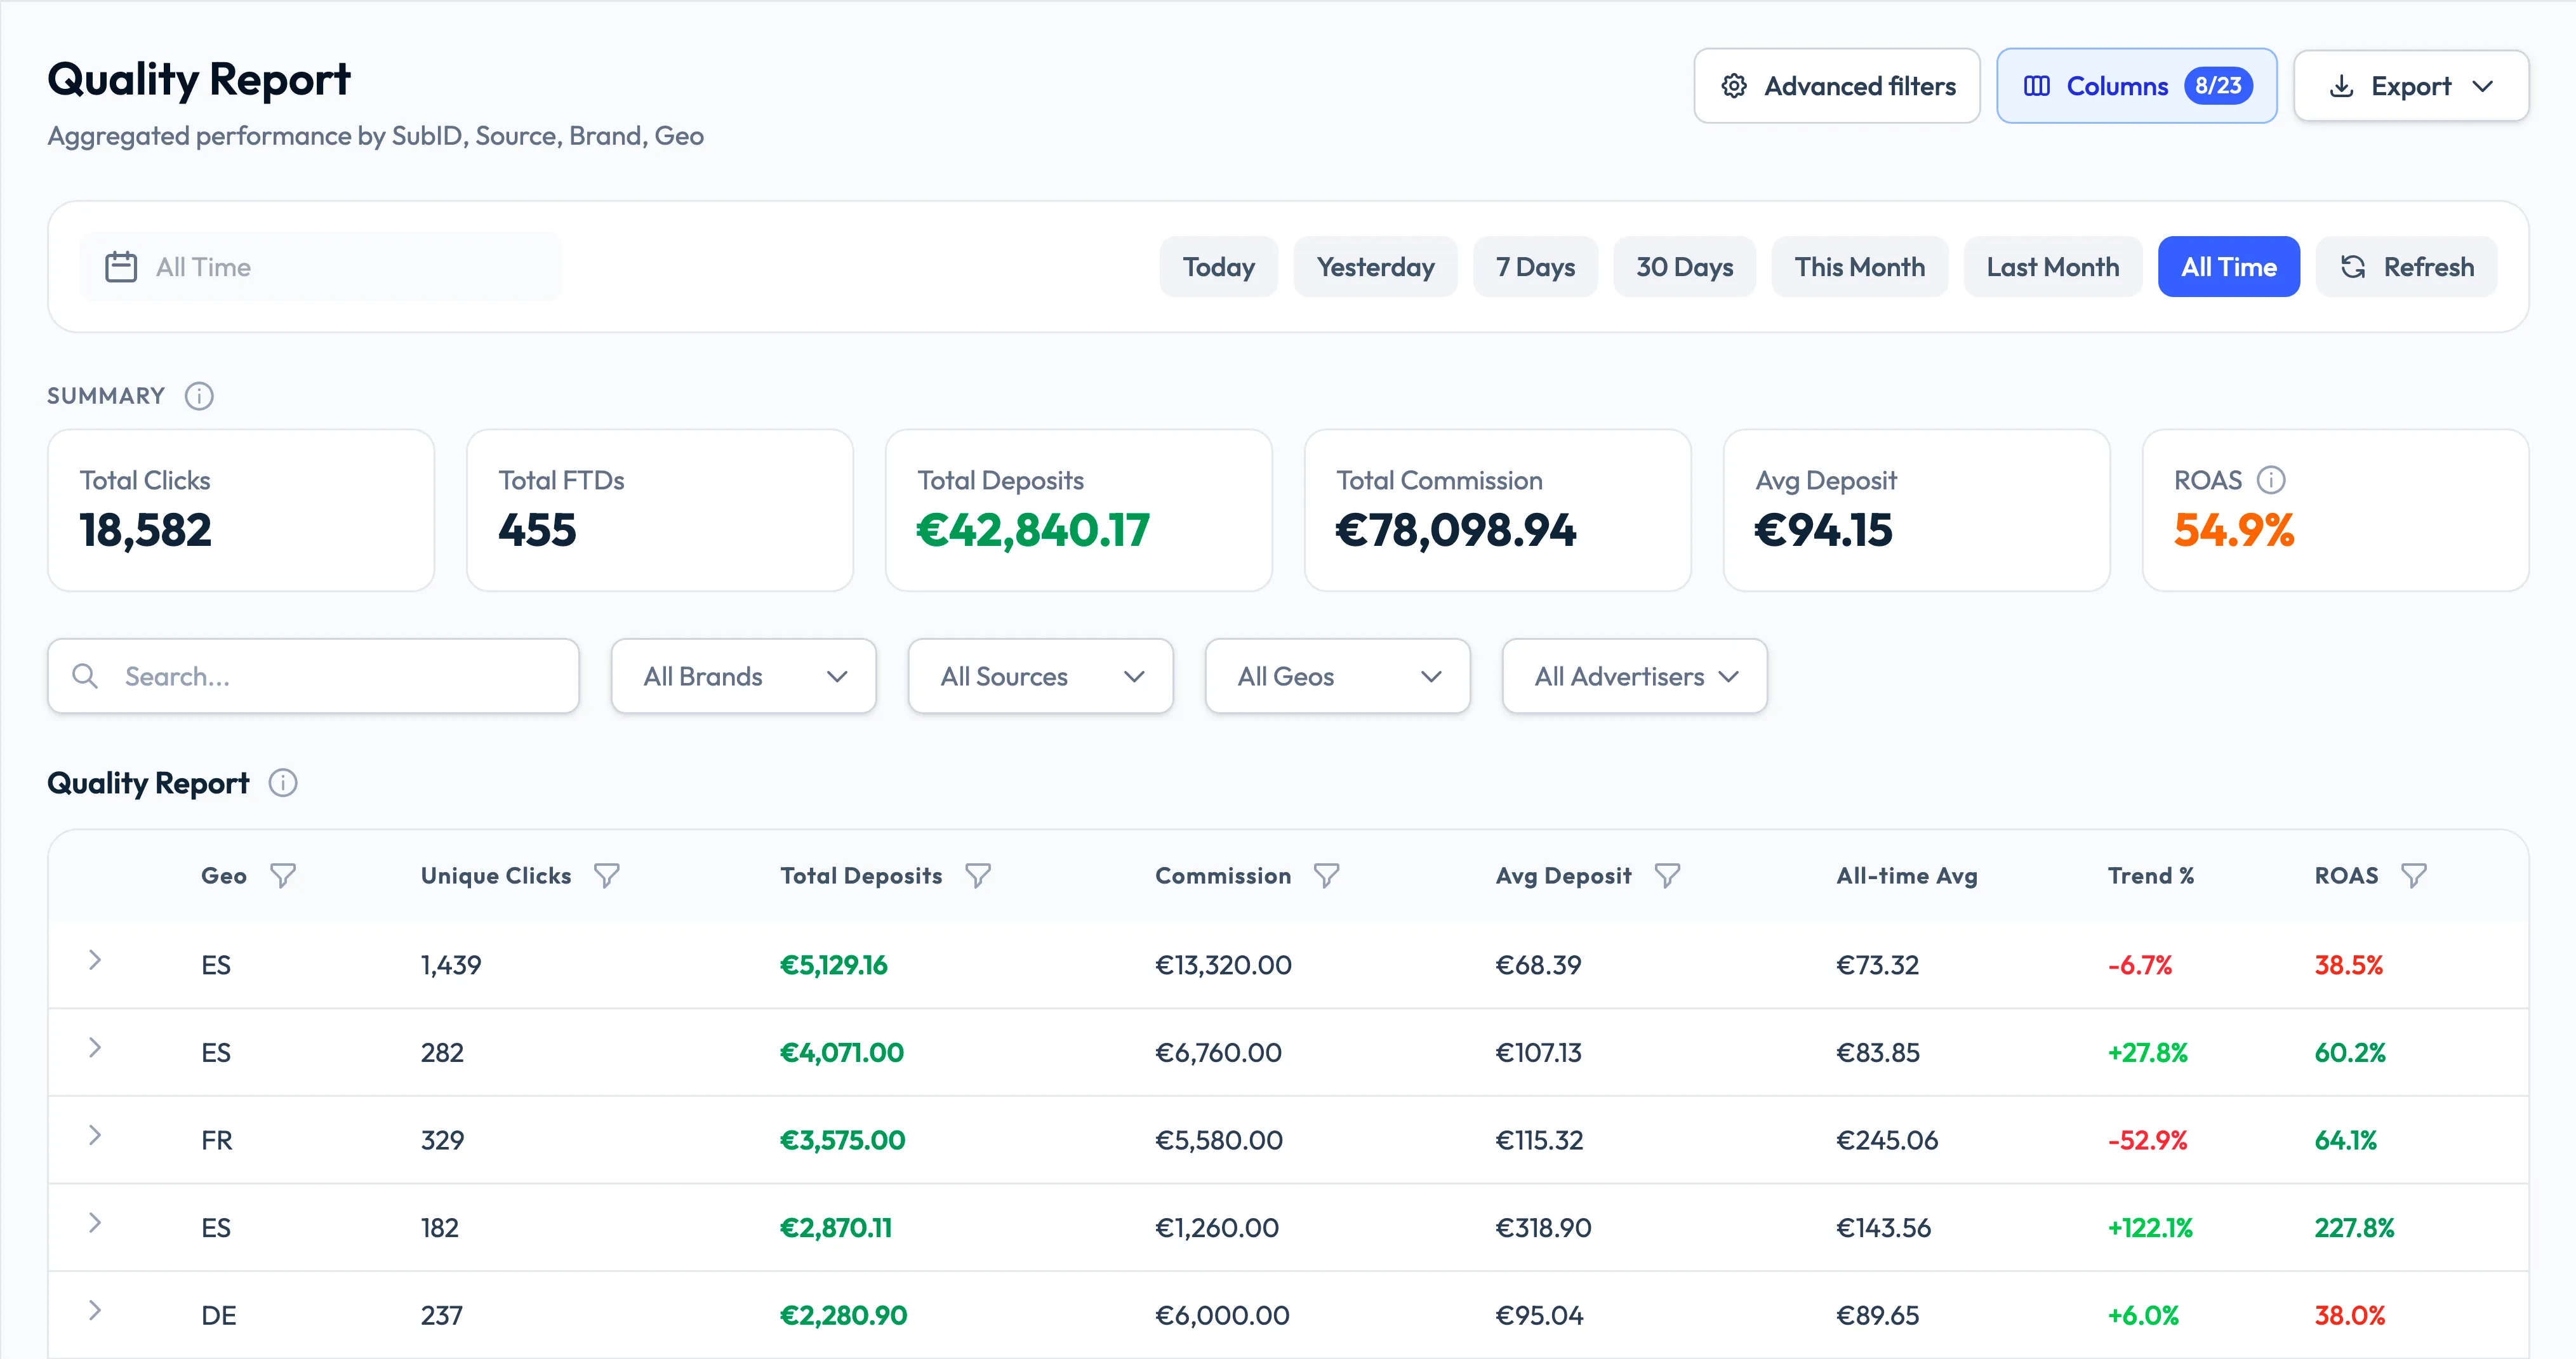Click the Trend % column header
The width and height of the screenshot is (2576, 1359).
click(x=2151, y=876)
